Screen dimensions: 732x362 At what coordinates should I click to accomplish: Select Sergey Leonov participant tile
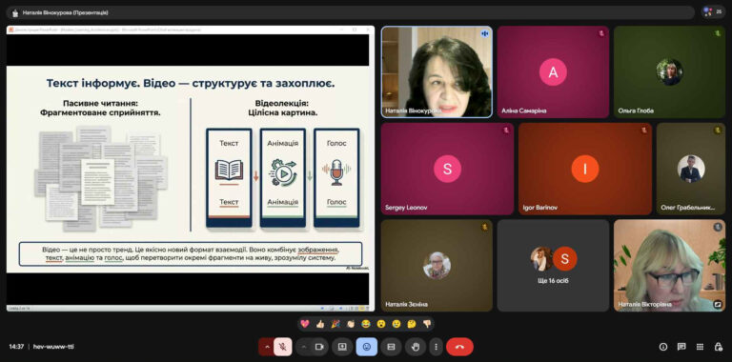click(x=447, y=169)
